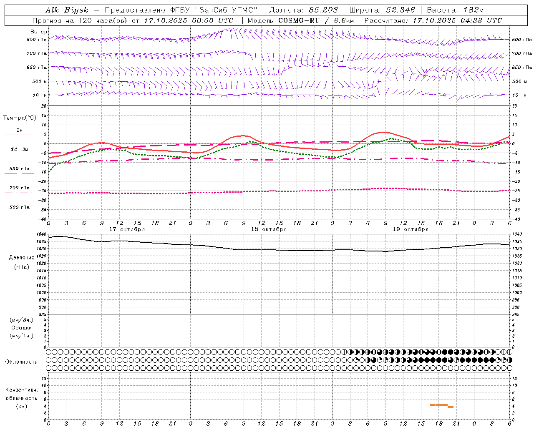Image resolution: width=534 pixels, height=427 pixels.
Task: Click the (гПа) unit label under Давление
Action: tap(22, 267)
